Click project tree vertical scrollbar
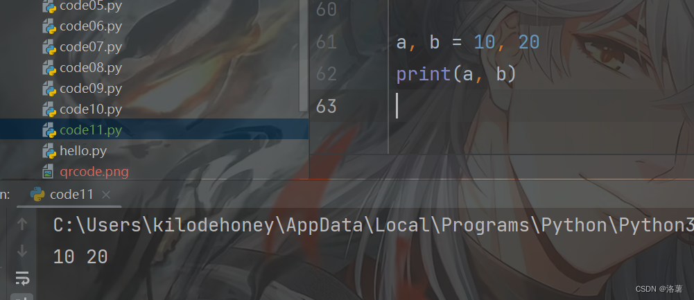The width and height of the screenshot is (694, 300). coord(304,55)
